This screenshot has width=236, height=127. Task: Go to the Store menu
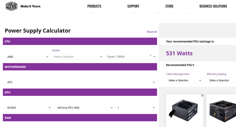point(169,6)
